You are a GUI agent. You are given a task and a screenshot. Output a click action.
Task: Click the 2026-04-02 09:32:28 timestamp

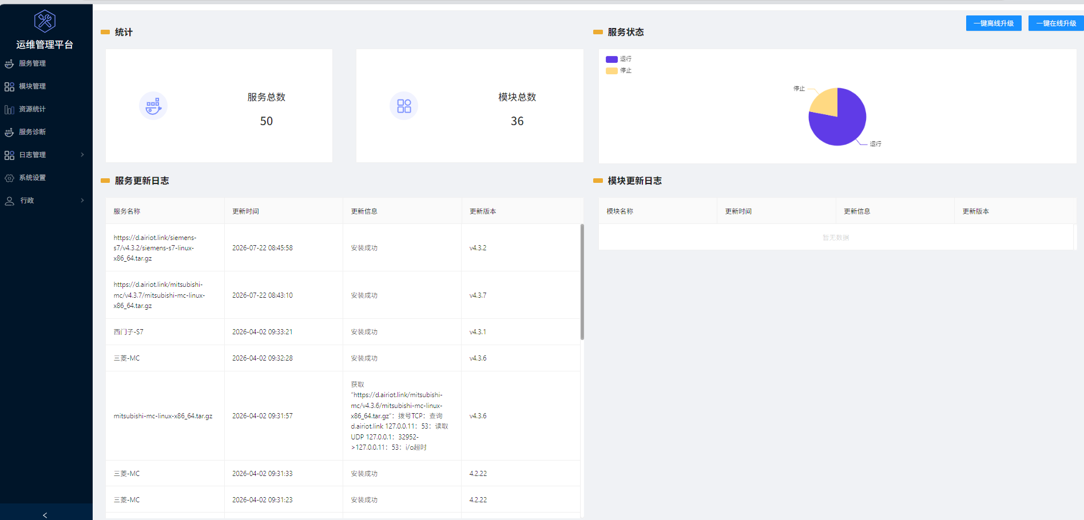pyautogui.click(x=263, y=358)
